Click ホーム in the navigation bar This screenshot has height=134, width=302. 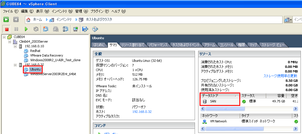point(37,19)
